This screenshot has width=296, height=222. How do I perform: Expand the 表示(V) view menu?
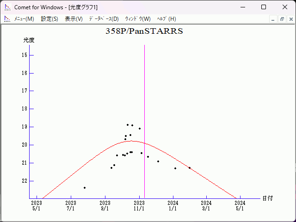point(74,19)
